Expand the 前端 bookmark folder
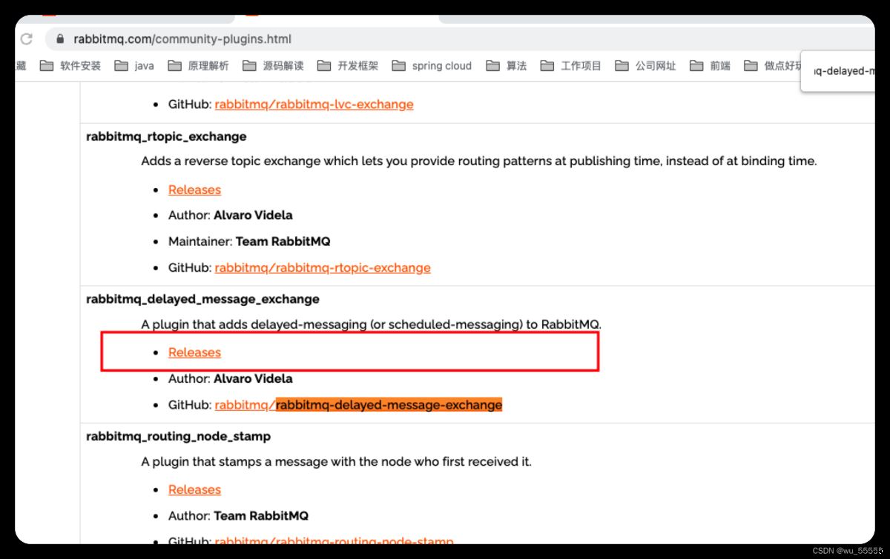The height and width of the screenshot is (559, 890). coord(710,66)
